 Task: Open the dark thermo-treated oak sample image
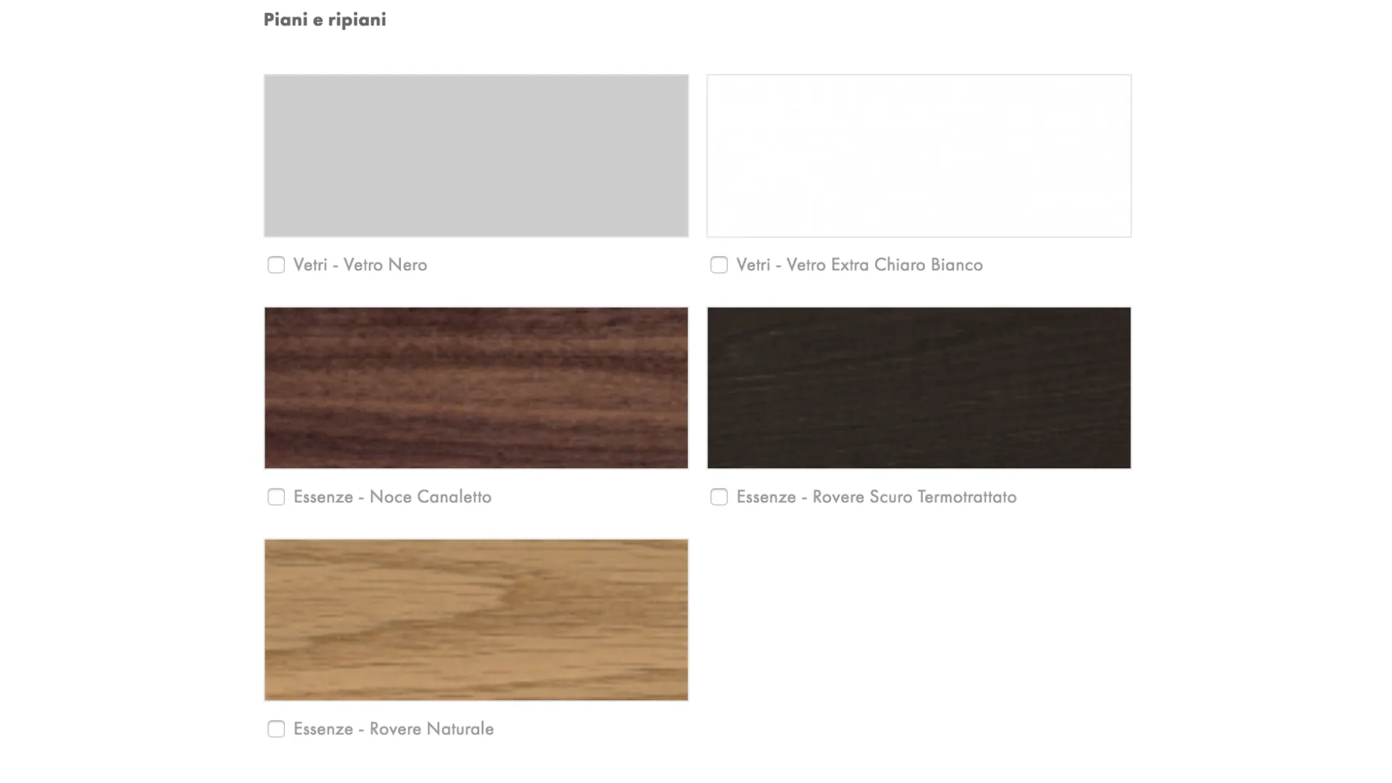tap(919, 388)
